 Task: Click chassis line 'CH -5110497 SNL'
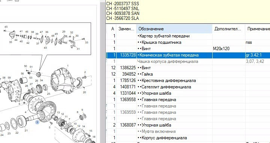[x=123, y=8]
